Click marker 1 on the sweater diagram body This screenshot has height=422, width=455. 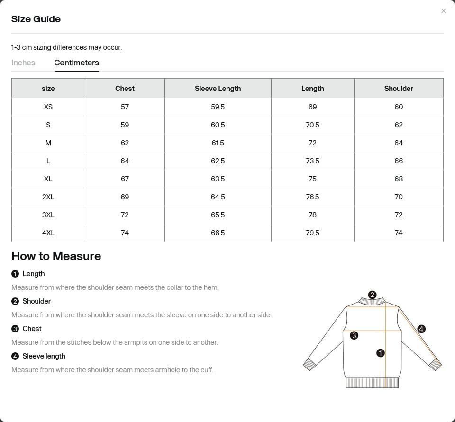tap(381, 353)
